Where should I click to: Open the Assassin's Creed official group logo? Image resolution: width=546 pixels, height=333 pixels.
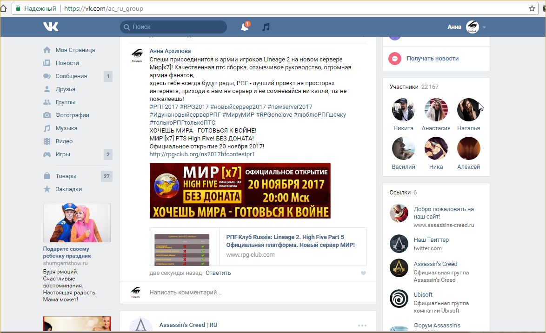399,268
